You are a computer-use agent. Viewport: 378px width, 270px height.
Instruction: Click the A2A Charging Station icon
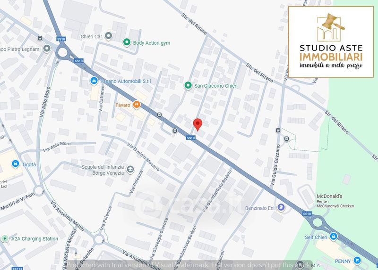[x=5, y=238]
